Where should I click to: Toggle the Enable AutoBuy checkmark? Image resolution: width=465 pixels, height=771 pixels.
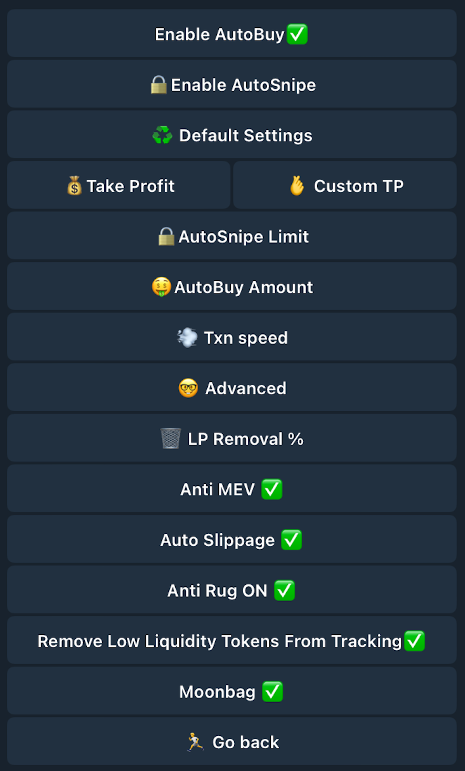point(297,34)
